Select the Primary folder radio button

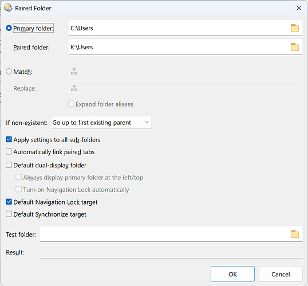9,28
